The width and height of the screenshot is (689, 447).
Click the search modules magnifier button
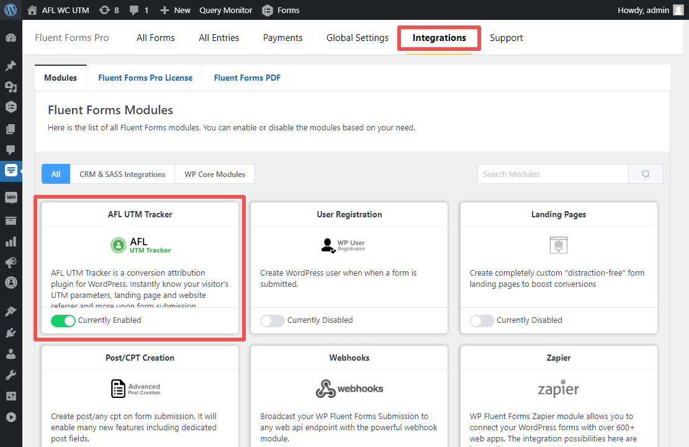(x=646, y=174)
